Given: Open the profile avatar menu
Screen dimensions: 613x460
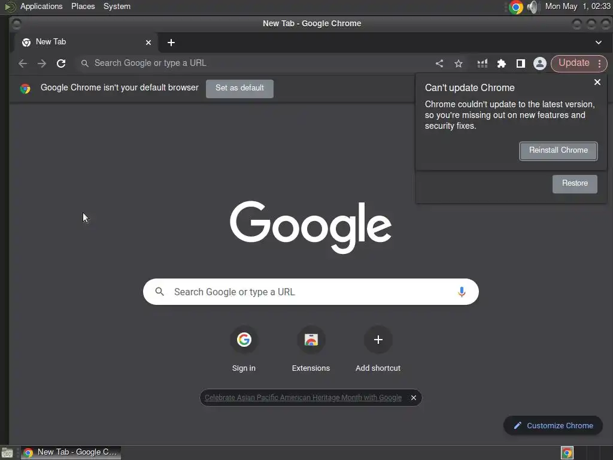Looking at the screenshot, I should 540,63.
